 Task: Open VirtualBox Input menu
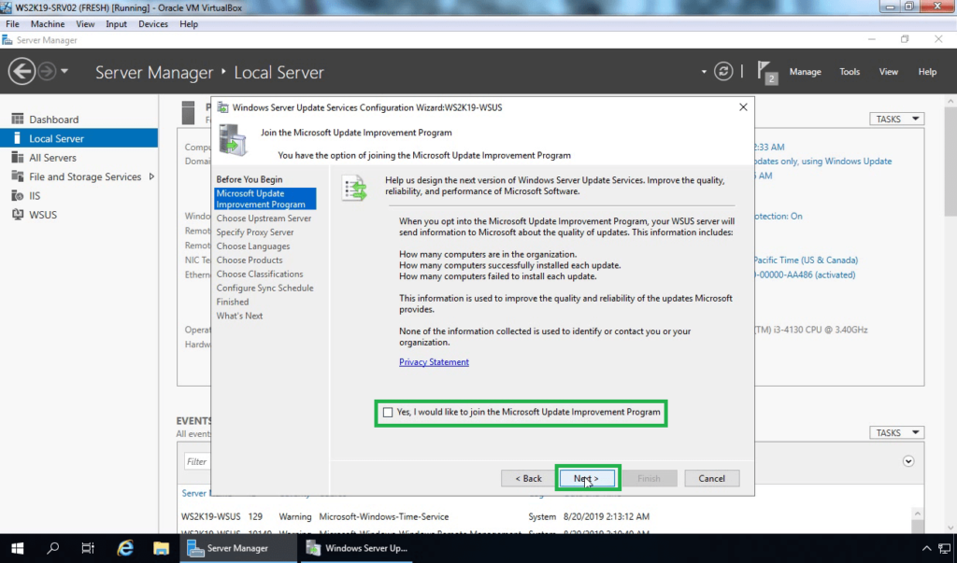[x=116, y=23]
